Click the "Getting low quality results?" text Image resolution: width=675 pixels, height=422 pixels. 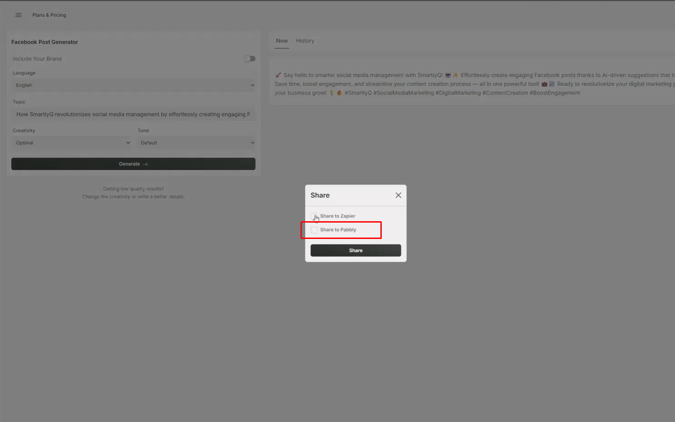(133, 189)
